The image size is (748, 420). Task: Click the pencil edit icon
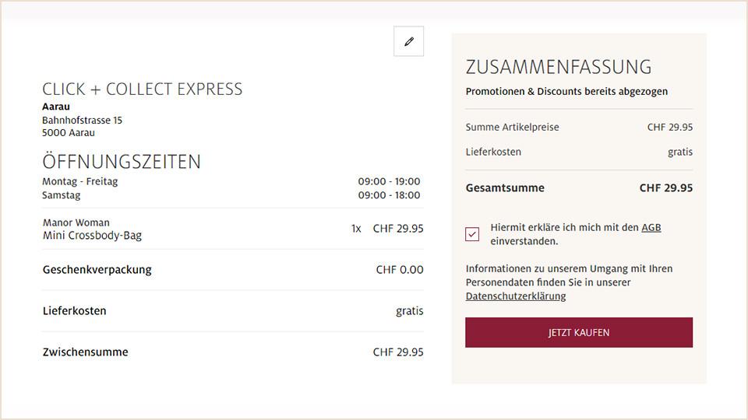point(409,41)
